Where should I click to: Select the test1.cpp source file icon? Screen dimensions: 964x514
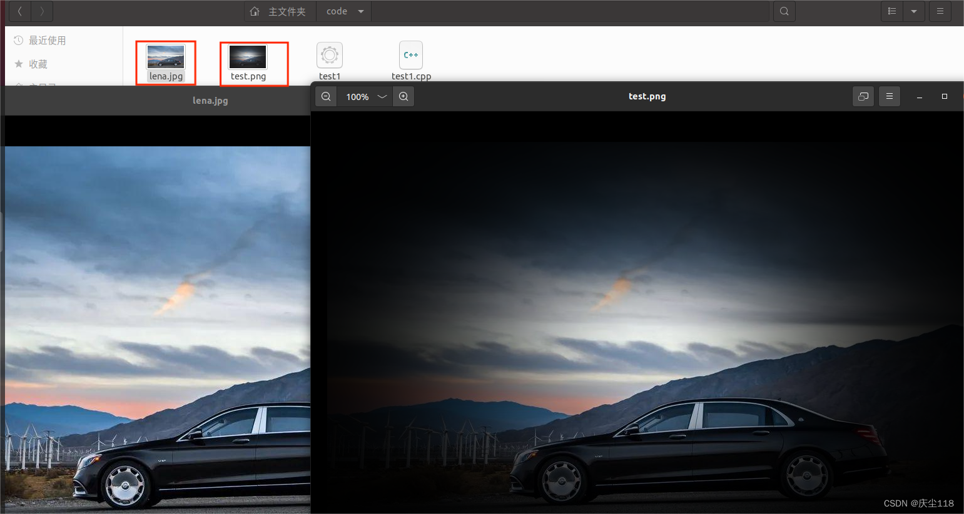[411, 55]
